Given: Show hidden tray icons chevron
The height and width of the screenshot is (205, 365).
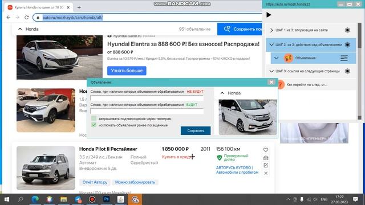Looking at the screenshot, I should pos(288,199).
